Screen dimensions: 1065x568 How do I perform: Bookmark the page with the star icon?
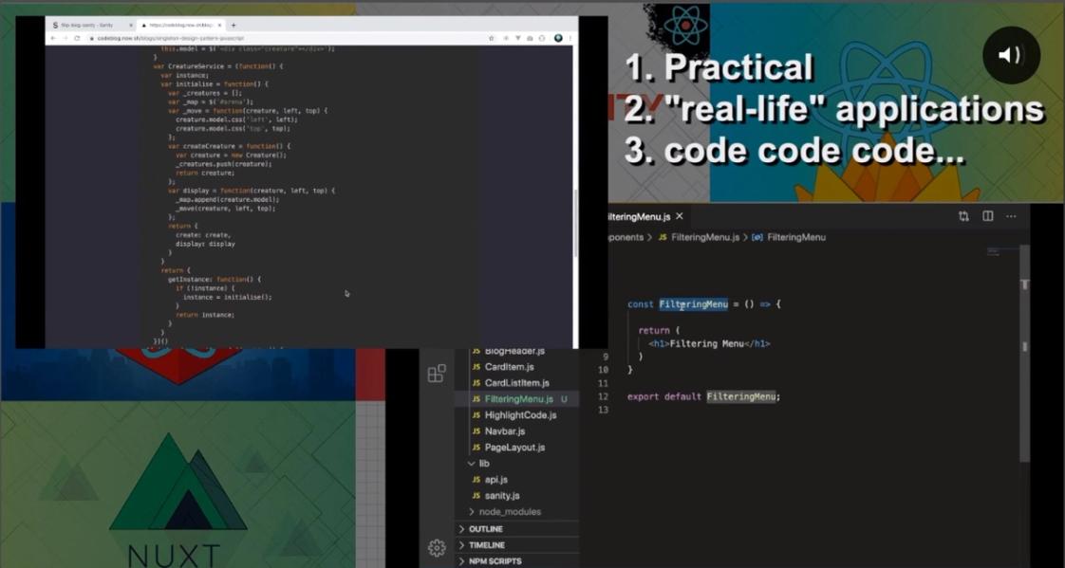tap(492, 38)
